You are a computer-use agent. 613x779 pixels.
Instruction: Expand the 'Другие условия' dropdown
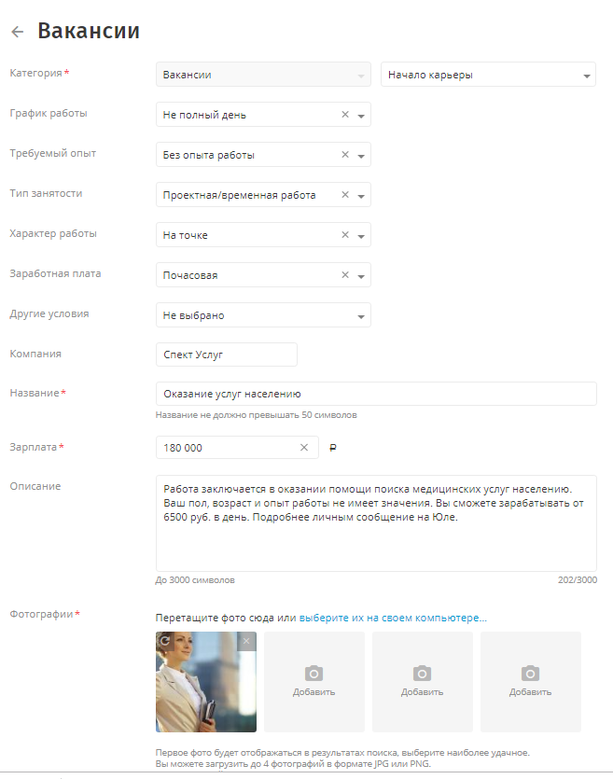point(361,316)
